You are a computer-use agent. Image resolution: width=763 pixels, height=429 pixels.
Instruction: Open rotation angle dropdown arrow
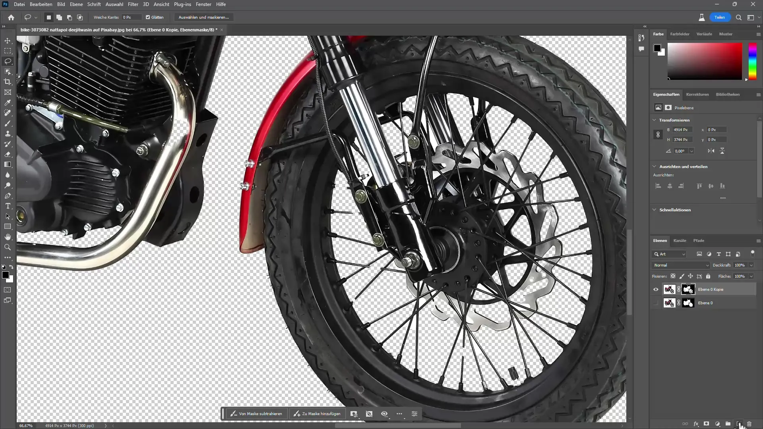click(691, 151)
